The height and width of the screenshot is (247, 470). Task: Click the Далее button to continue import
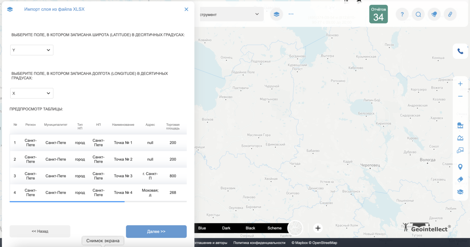[156, 231]
